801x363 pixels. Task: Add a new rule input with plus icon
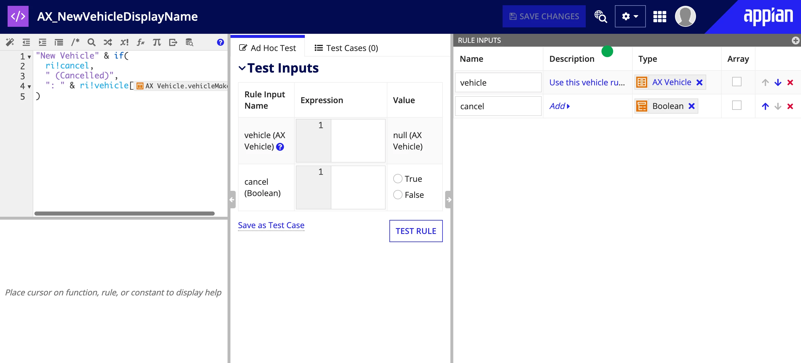[795, 40]
